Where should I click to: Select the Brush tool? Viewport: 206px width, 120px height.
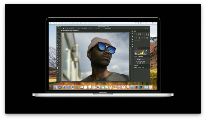(x=58, y=43)
